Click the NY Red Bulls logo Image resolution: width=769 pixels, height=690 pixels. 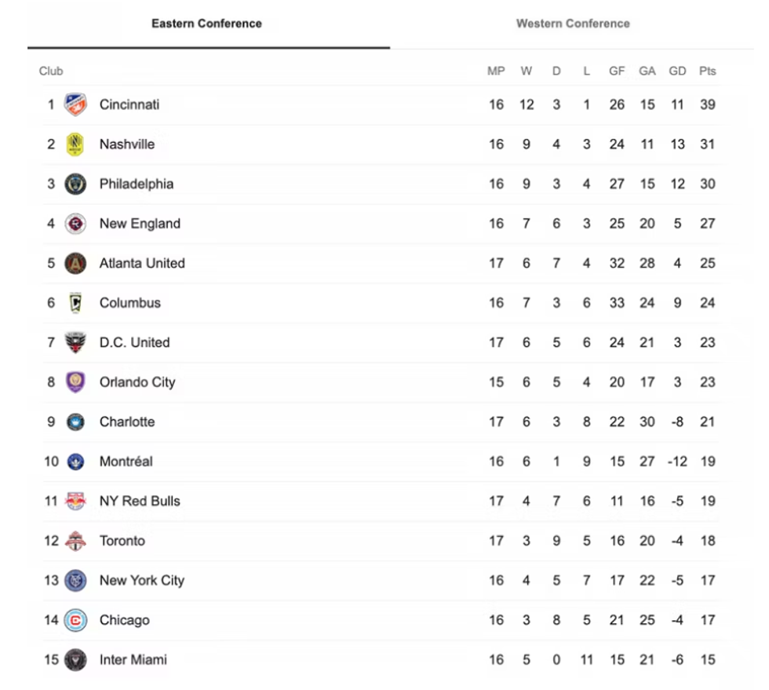coord(75,501)
